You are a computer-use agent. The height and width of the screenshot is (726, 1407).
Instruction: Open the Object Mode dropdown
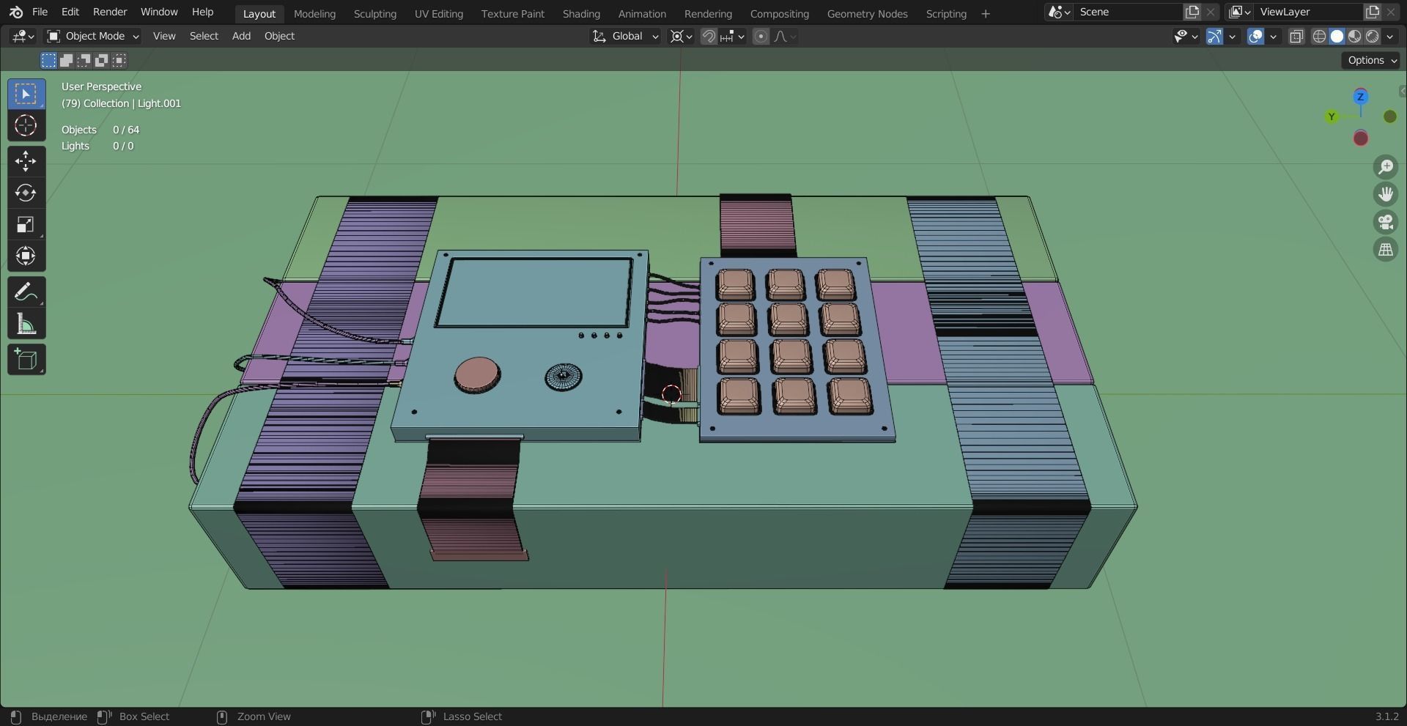coord(92,36)
